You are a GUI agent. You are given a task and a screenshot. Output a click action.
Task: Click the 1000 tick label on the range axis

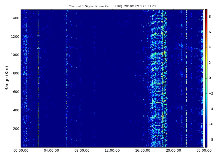coord(15,55)
